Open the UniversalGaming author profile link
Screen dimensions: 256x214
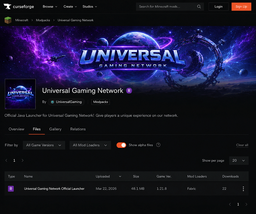(66, 102)
